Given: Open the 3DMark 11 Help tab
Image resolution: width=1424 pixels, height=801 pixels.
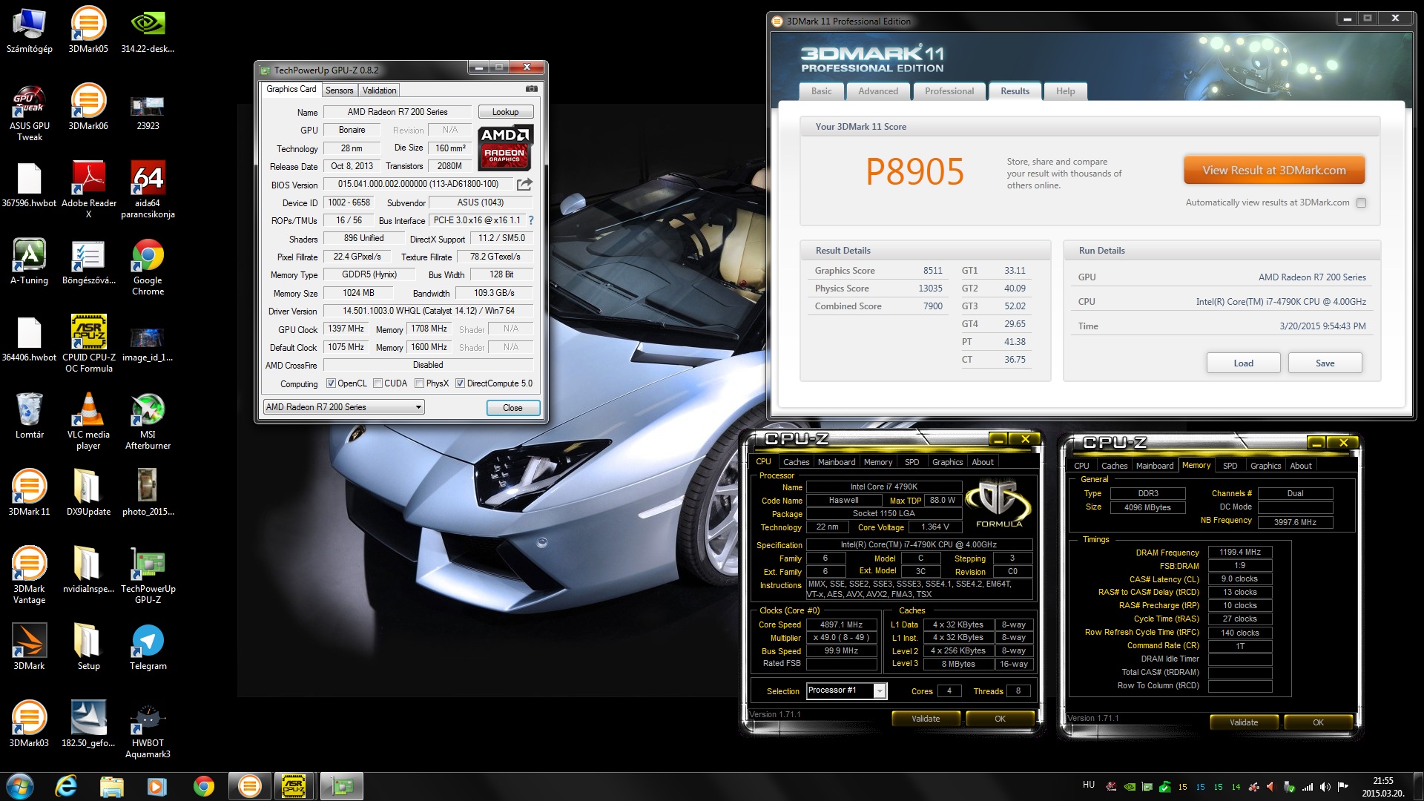Looking at the screenshot, I should (x=1065, y=91).
